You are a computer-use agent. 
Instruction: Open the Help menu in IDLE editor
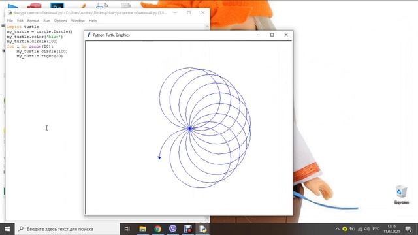(93, 20)
